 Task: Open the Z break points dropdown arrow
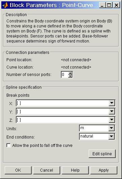tap(112, 120)
